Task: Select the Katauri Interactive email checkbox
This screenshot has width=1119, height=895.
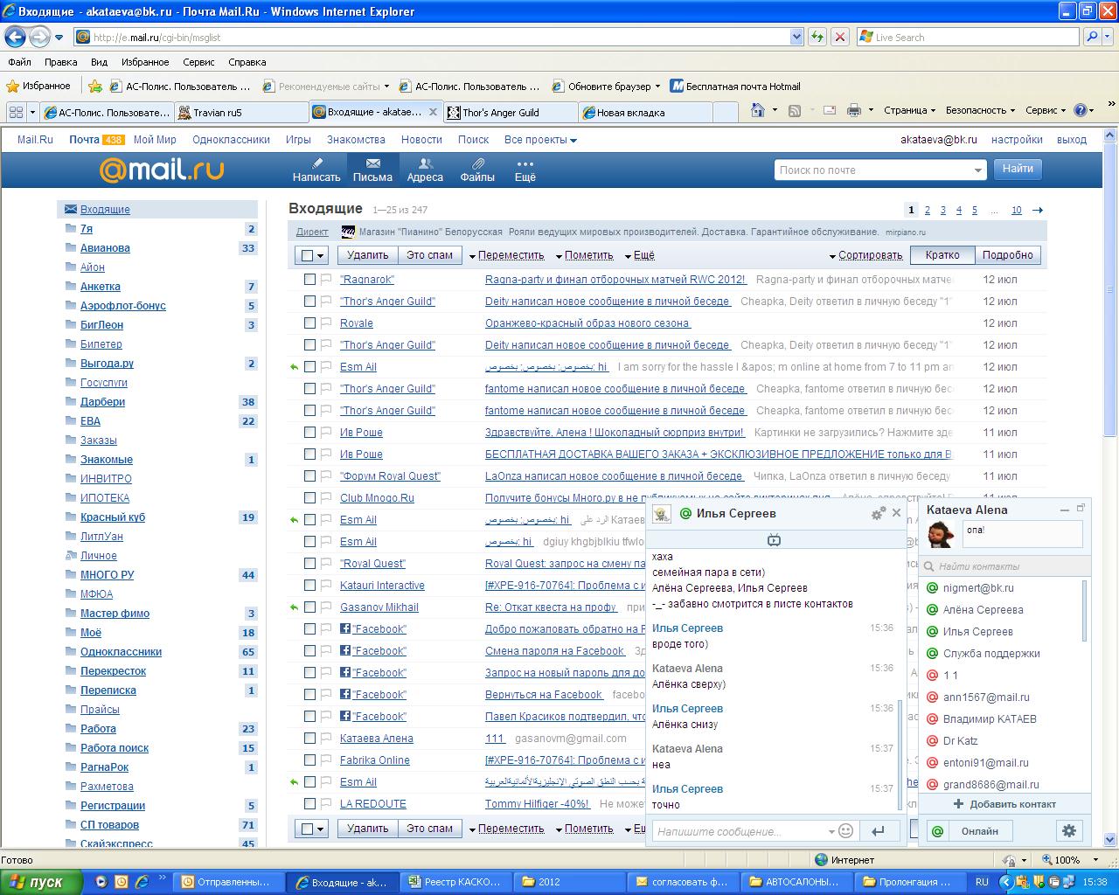Action: click(309, 586)
